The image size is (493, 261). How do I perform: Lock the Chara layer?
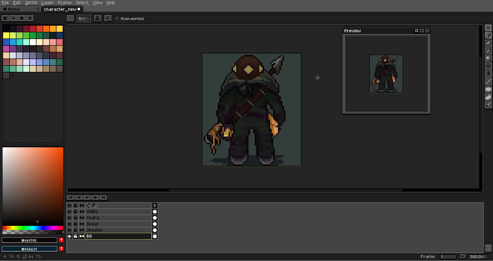[75, 218]
